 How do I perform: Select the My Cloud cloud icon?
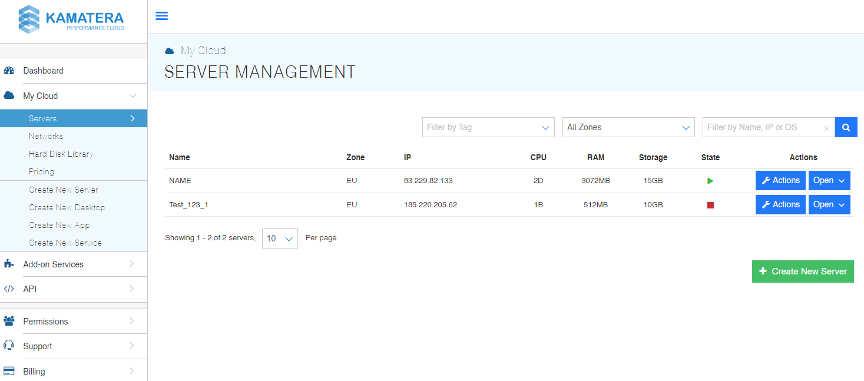(x=9, y=95)
